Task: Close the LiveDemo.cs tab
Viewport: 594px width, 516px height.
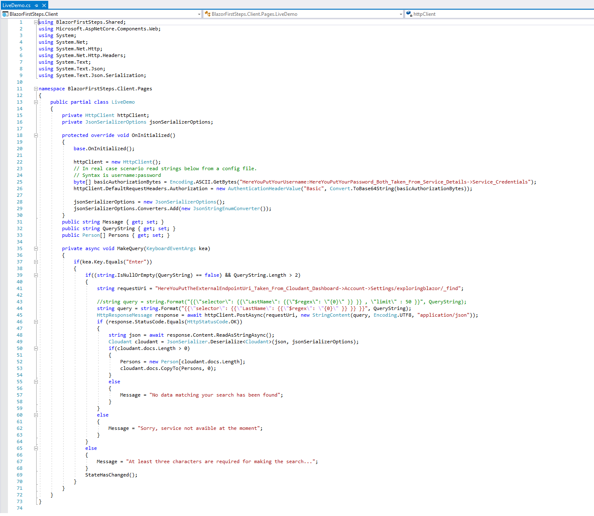Action: [44, 5]
